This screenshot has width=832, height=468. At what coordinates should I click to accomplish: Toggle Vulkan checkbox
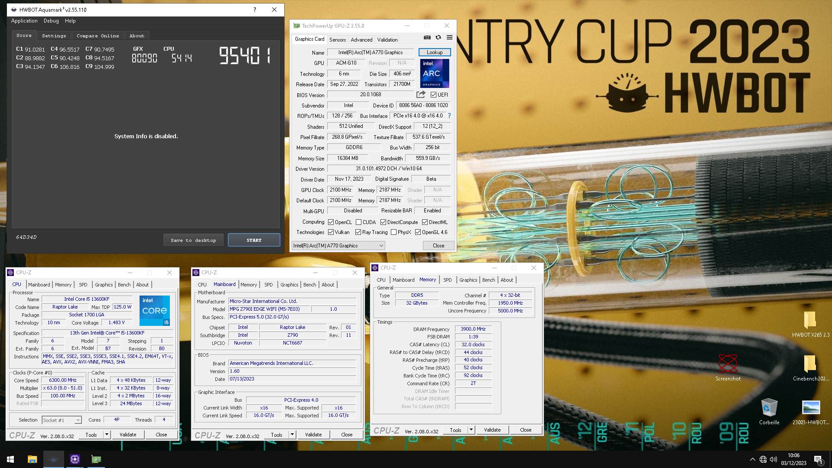pyautogui.click(x=331, y=232)
